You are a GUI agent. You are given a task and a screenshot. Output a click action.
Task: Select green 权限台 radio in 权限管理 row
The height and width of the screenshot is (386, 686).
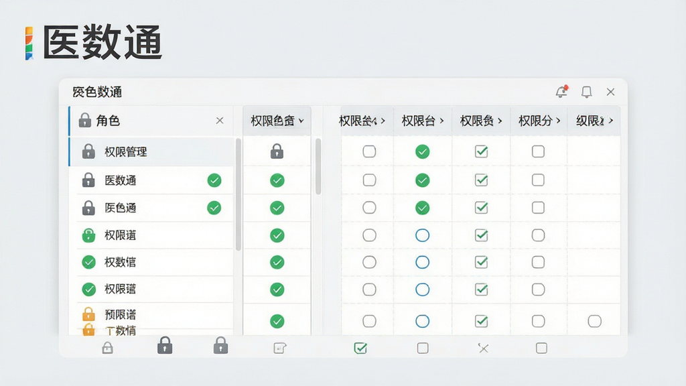[422, 151]
